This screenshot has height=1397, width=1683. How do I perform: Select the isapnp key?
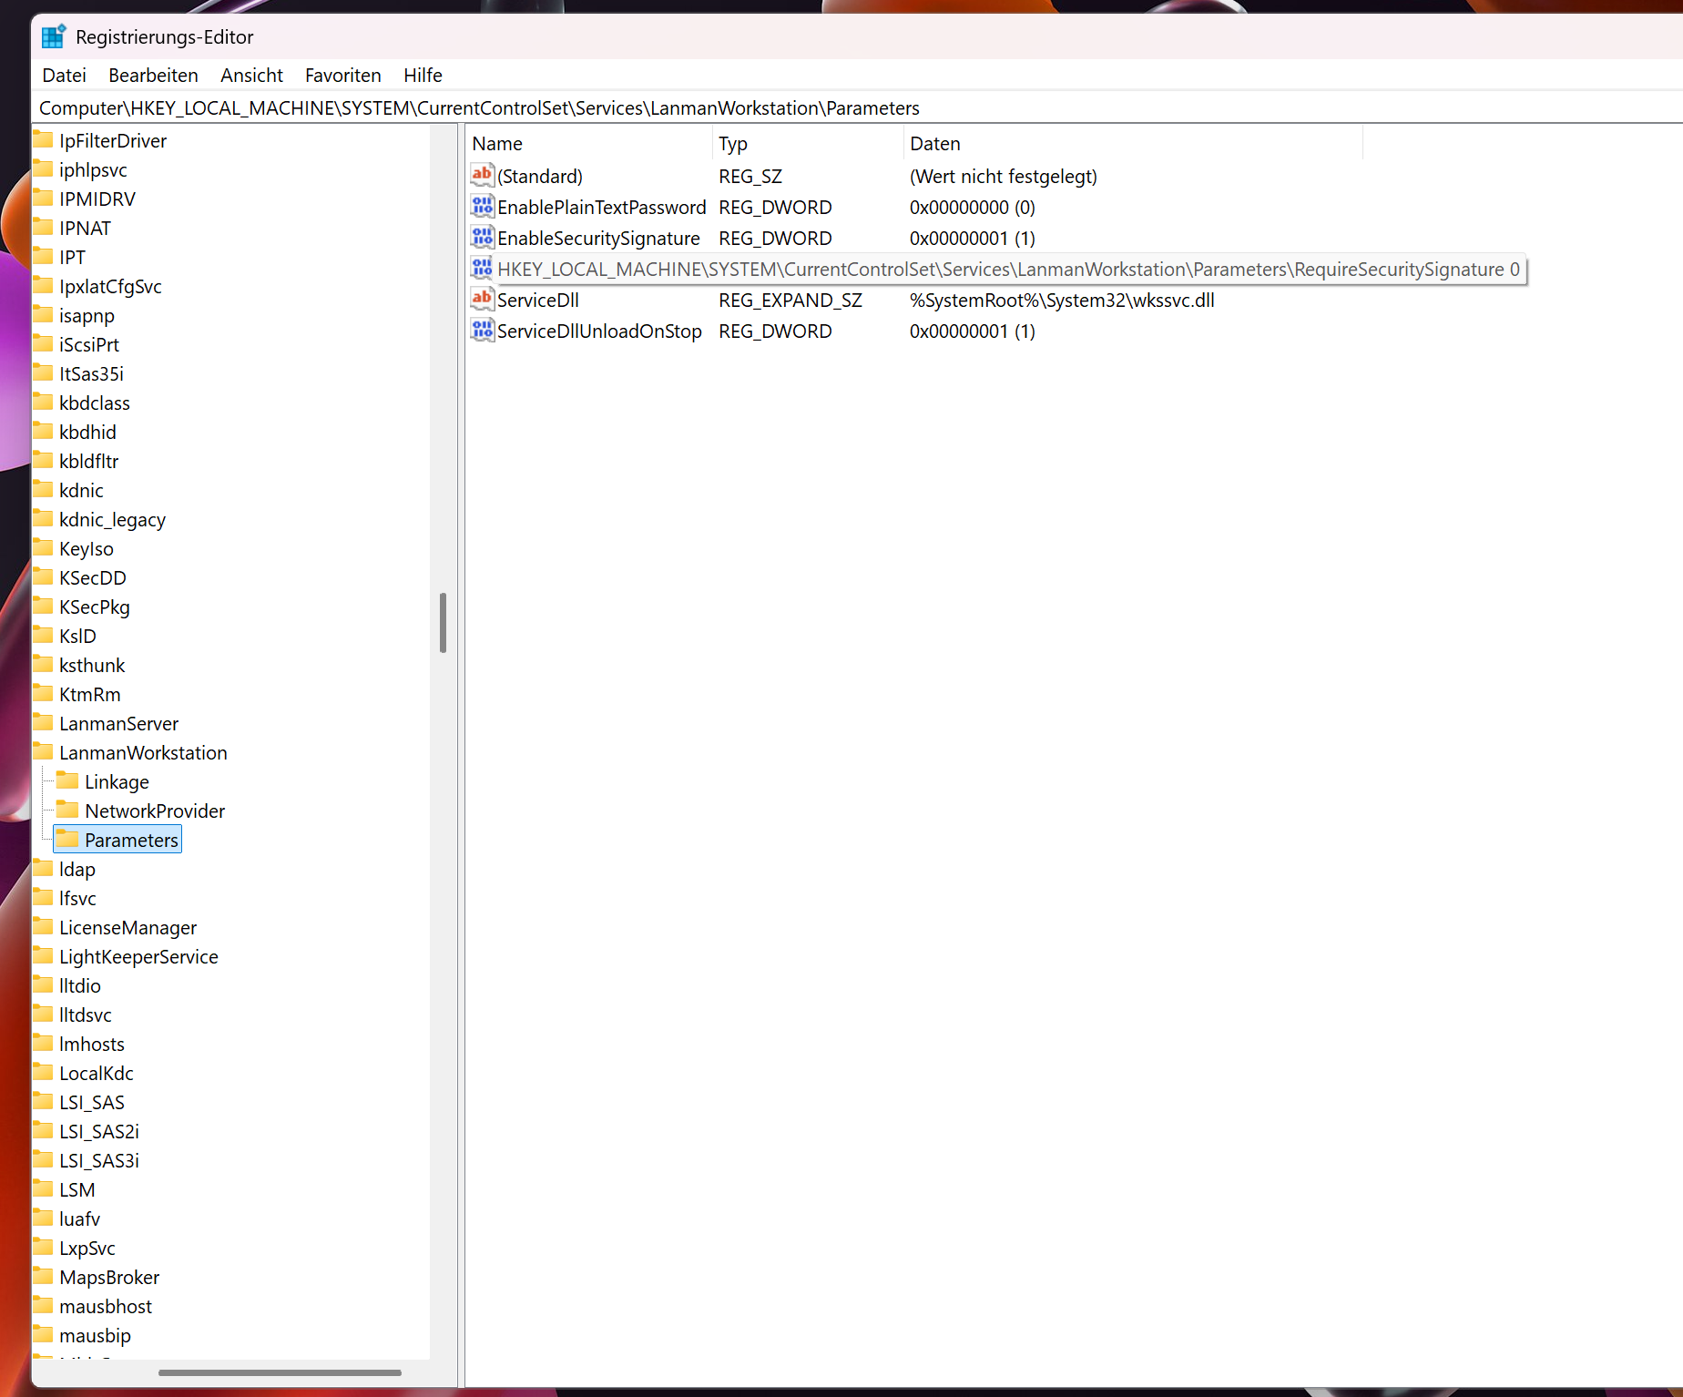pos(87,315)
